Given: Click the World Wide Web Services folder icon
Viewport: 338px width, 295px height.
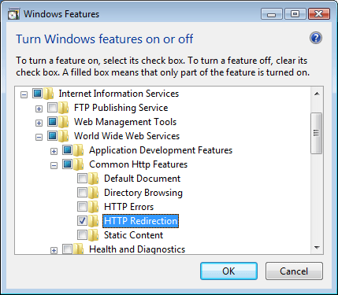Looking at the screenshot, I should (x=64, y=136).
